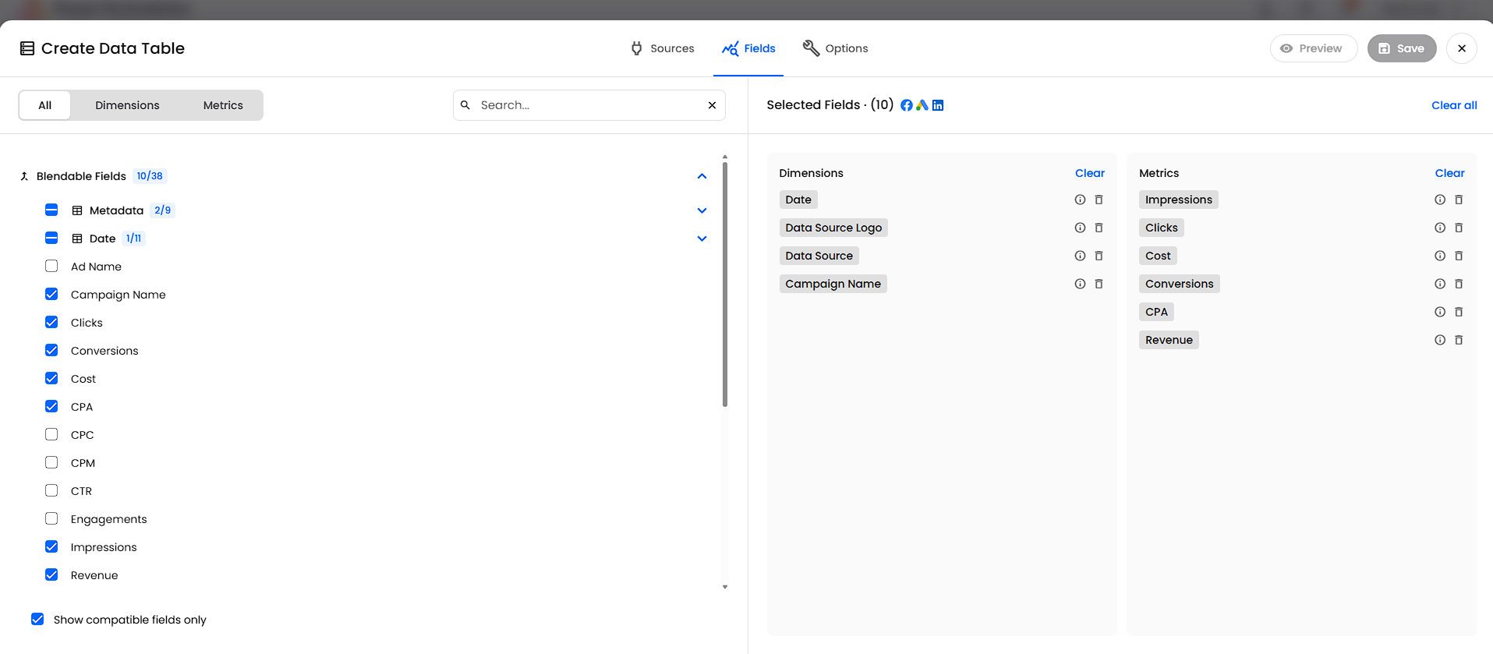
Task: Remove Data Source Logo via trash icon
Action: click(x=1099, y=228)
